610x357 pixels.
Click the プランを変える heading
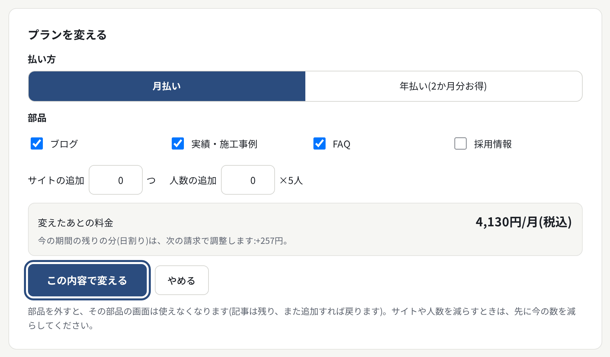(x=67, y=35)
